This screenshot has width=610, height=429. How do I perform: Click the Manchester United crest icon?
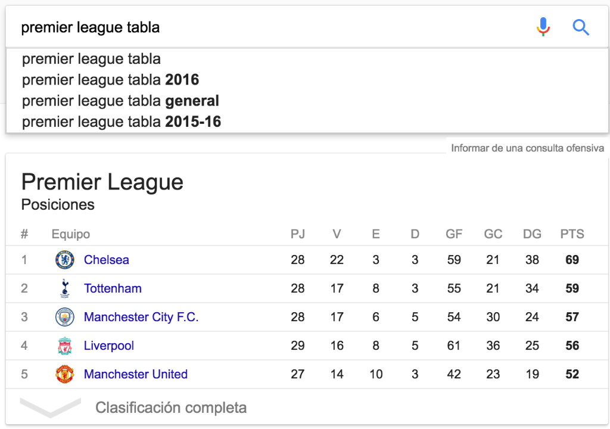(x=64, y=374)
